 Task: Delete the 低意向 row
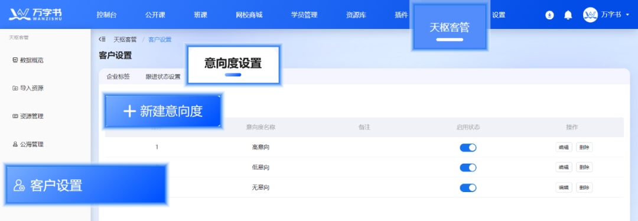coord(584,167)
